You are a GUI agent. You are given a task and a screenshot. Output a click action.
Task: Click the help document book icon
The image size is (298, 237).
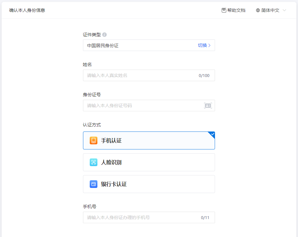pyautogui.click(x=224, y=10)
